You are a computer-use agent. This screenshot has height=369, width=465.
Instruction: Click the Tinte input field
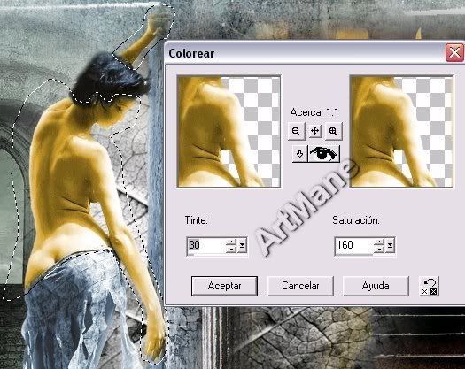click(x=206, y=245)
